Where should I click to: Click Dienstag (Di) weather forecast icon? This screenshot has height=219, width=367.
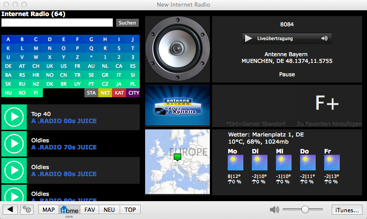tap(259, 162)
